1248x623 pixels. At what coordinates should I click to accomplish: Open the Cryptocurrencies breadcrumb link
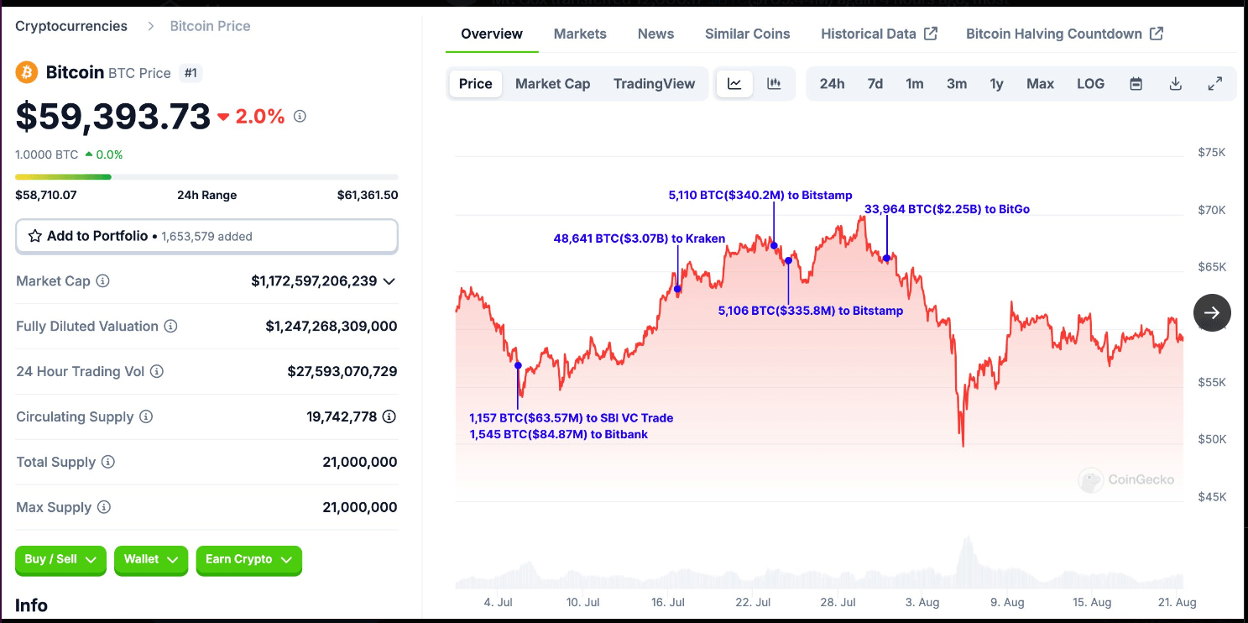click(70, 26)
